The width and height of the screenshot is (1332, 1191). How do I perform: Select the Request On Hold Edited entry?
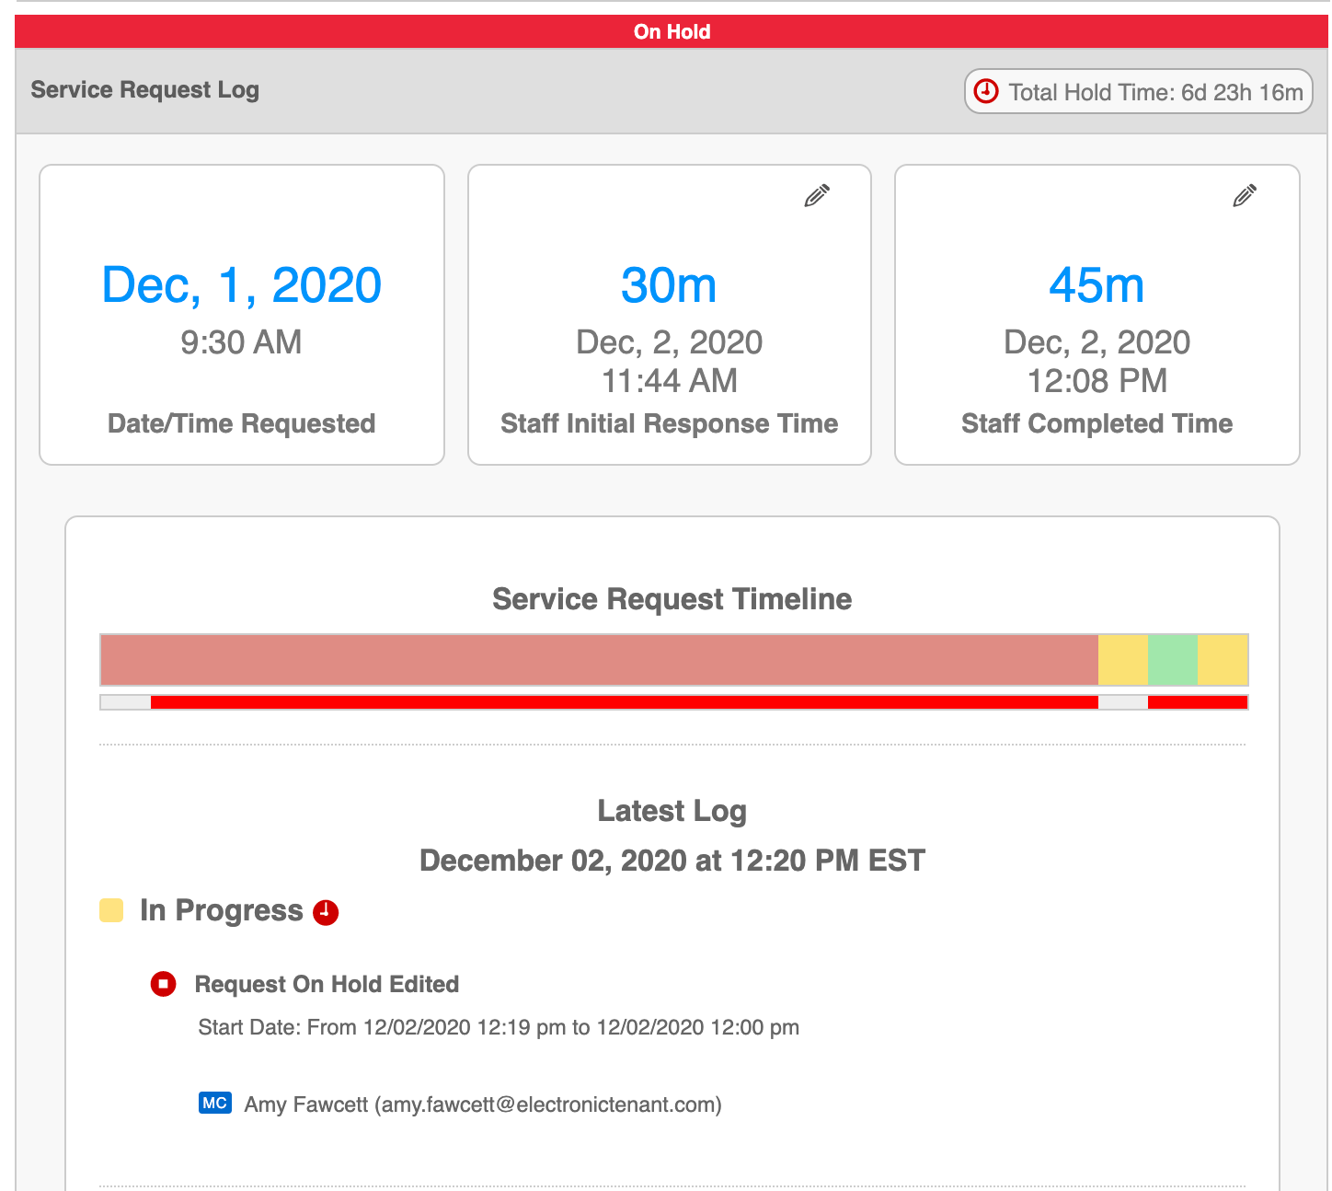click(327, 984)
